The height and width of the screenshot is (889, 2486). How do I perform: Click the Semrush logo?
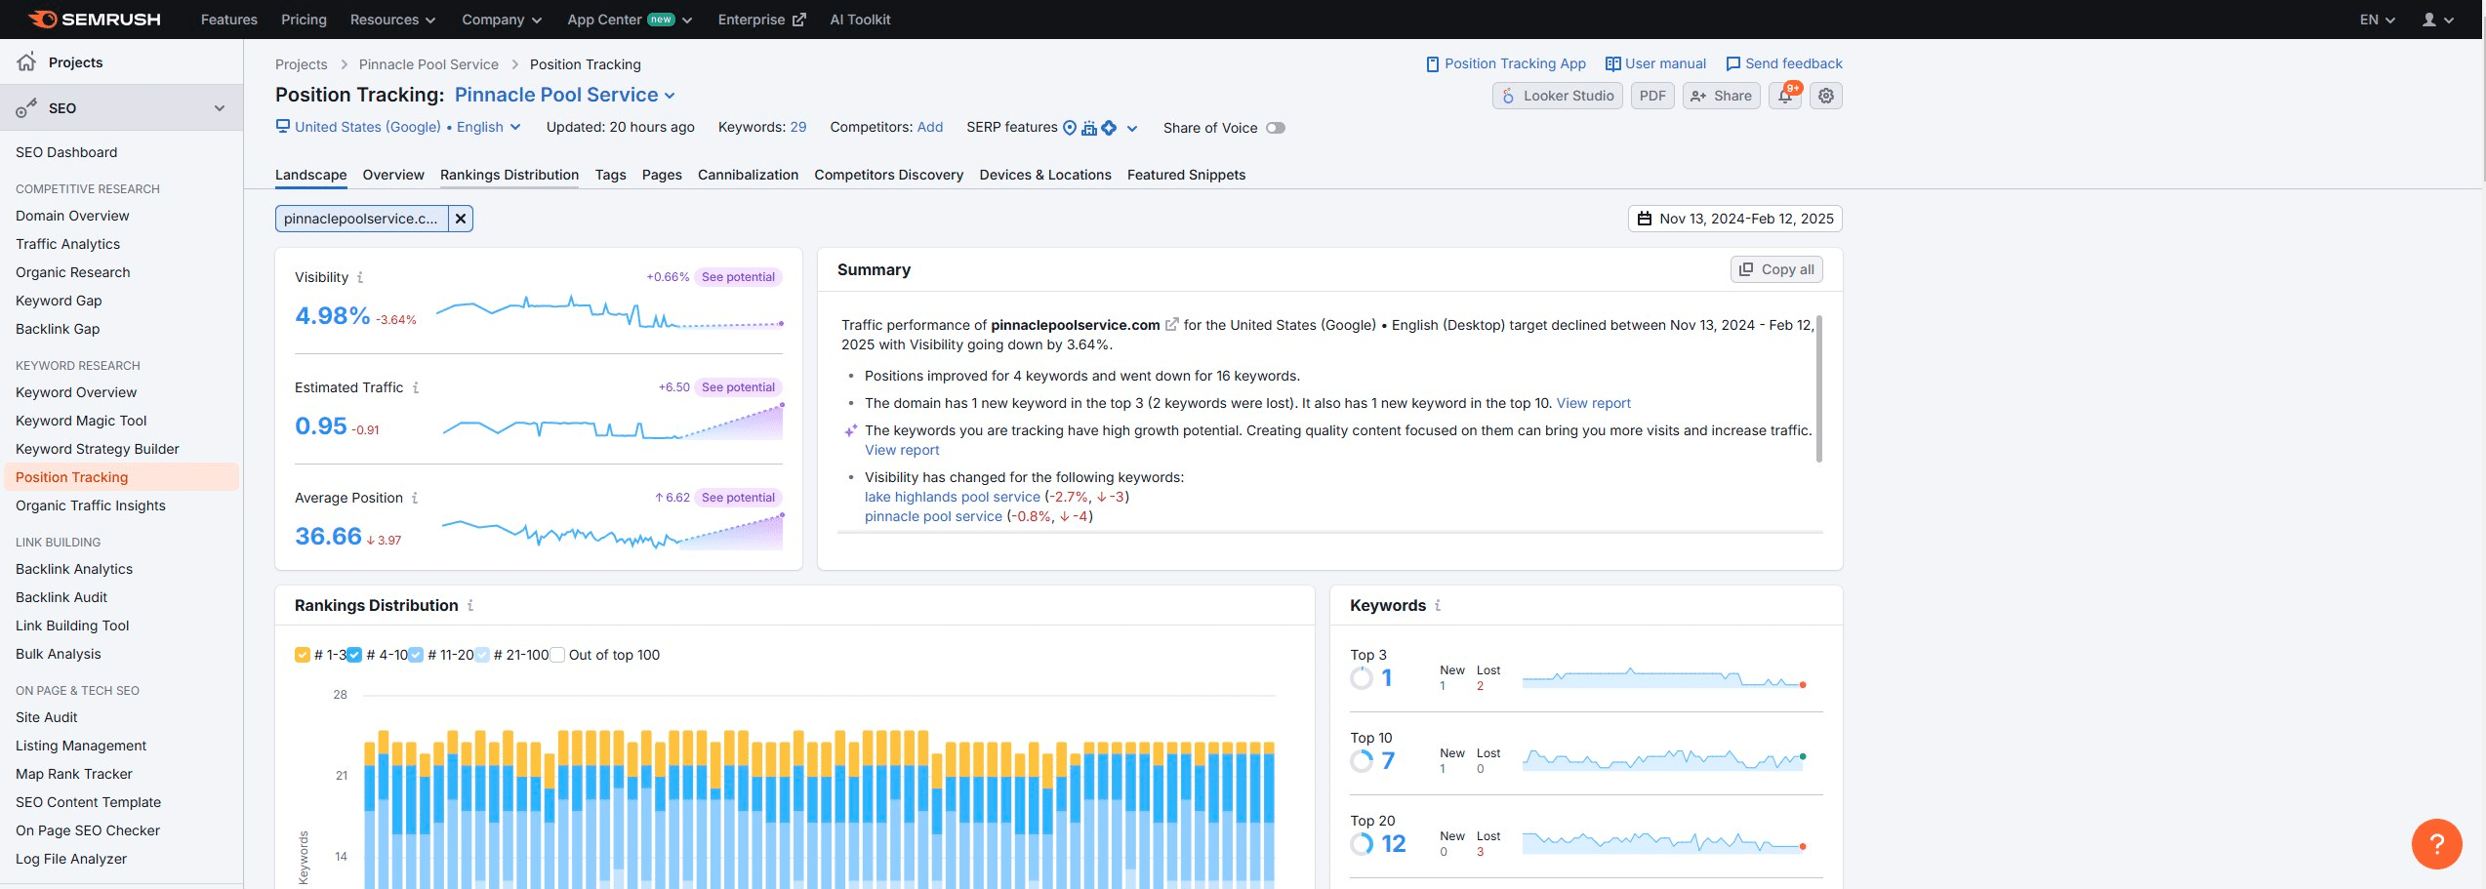tap(95, 20)
